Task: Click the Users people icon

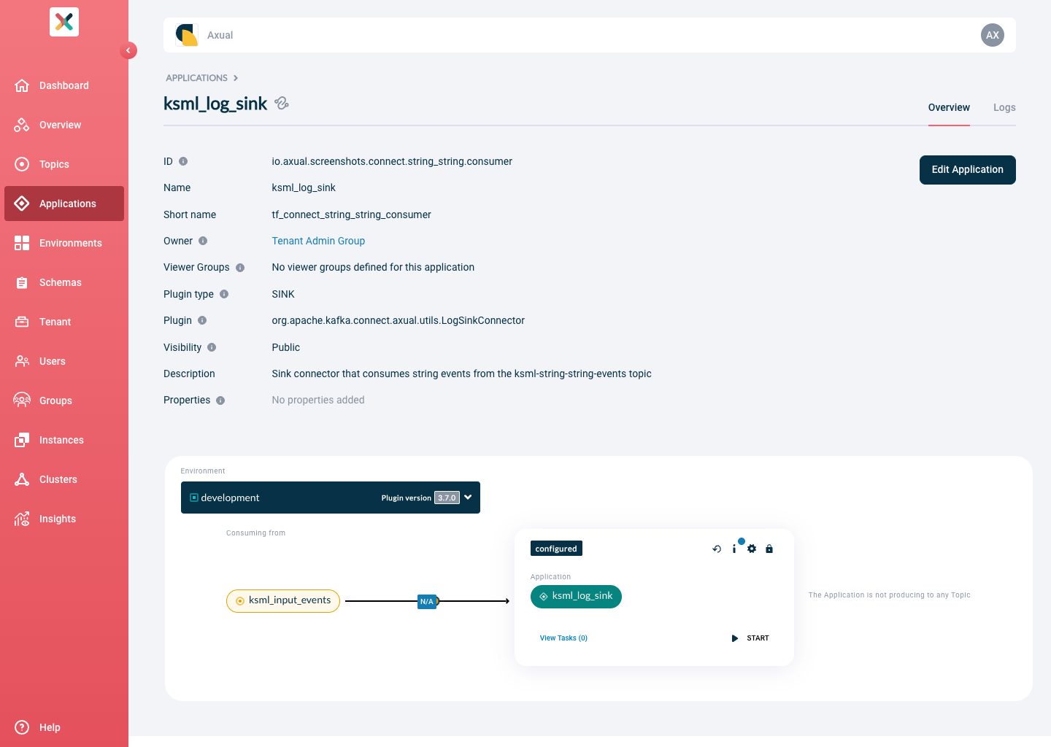Action: pos(22,361)
